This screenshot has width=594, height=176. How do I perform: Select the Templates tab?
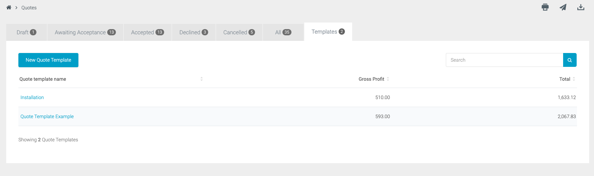pos(328,32)
